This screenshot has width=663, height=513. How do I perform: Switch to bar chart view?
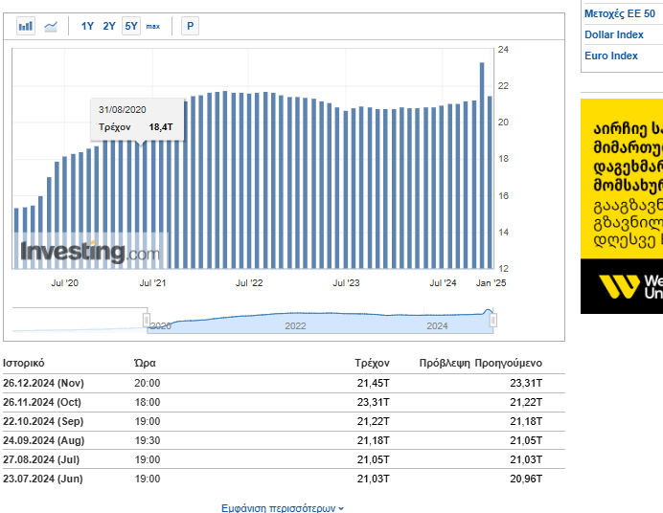click(26, 26)
